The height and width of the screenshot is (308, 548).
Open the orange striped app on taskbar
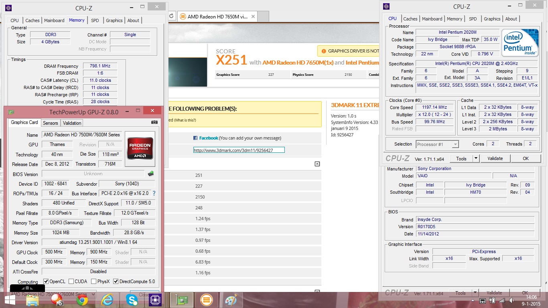click(x=206, y=300)
